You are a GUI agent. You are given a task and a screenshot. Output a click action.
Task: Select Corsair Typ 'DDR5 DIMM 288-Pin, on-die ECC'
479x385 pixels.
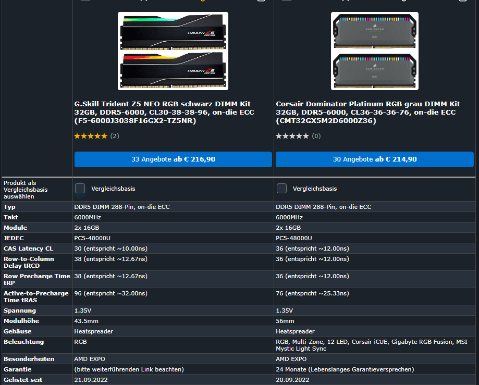[324, 207]
